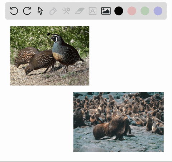172x162 pixels.
Task: Choose the purple color swatch
Action: coord(158,11)
